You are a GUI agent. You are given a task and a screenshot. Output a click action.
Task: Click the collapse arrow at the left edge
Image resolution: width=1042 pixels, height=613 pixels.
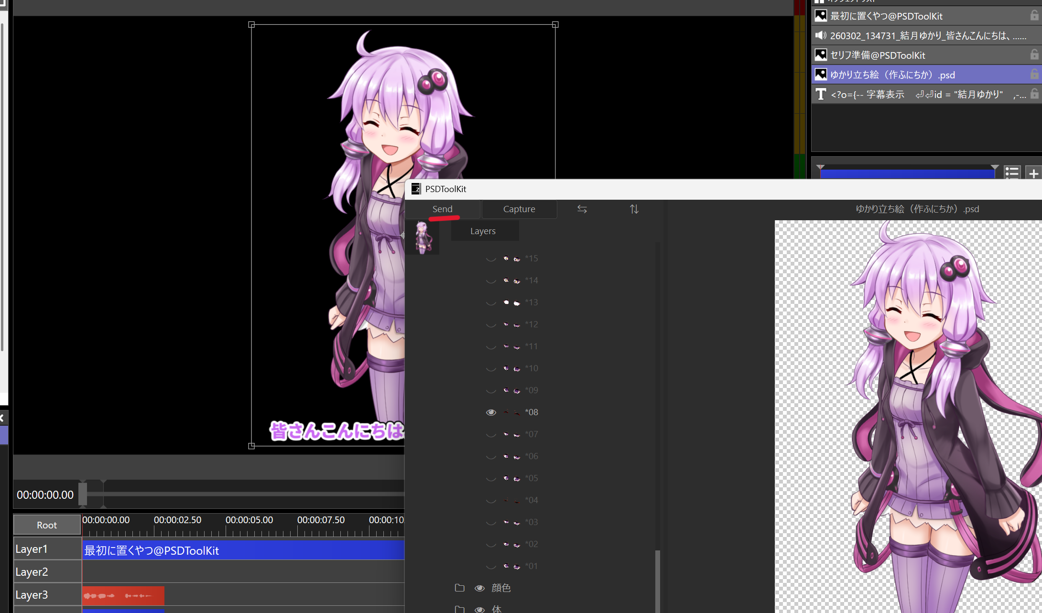tap(2, 418)
